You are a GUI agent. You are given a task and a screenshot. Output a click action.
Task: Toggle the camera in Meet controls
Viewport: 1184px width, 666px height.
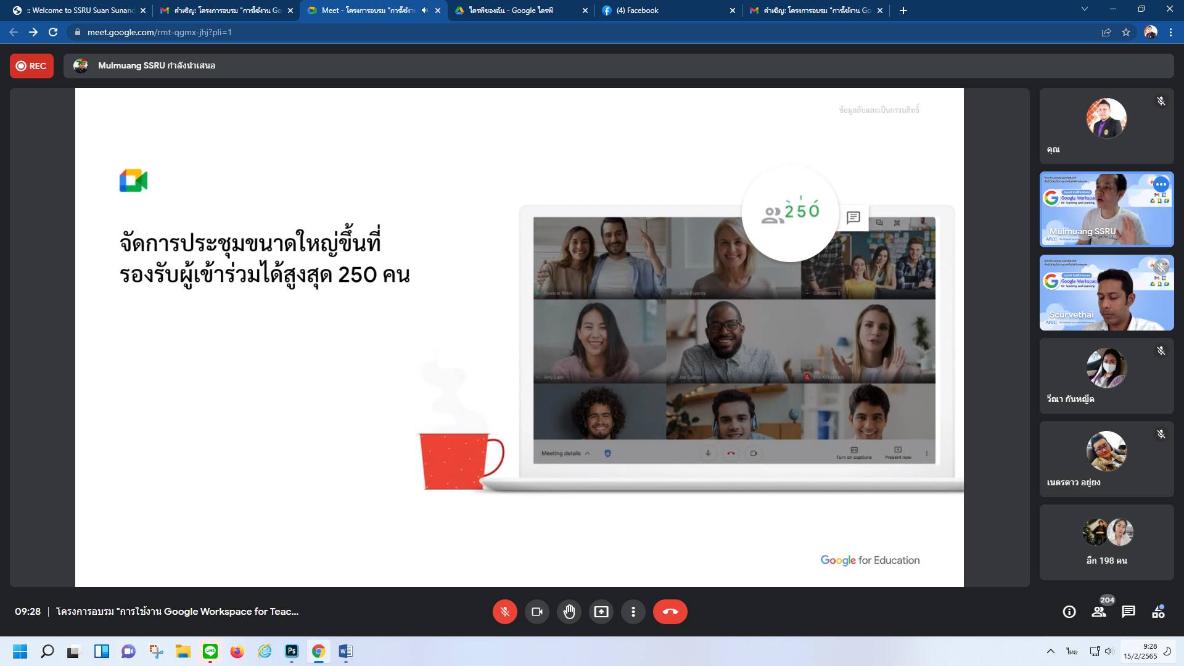point(536,612)
